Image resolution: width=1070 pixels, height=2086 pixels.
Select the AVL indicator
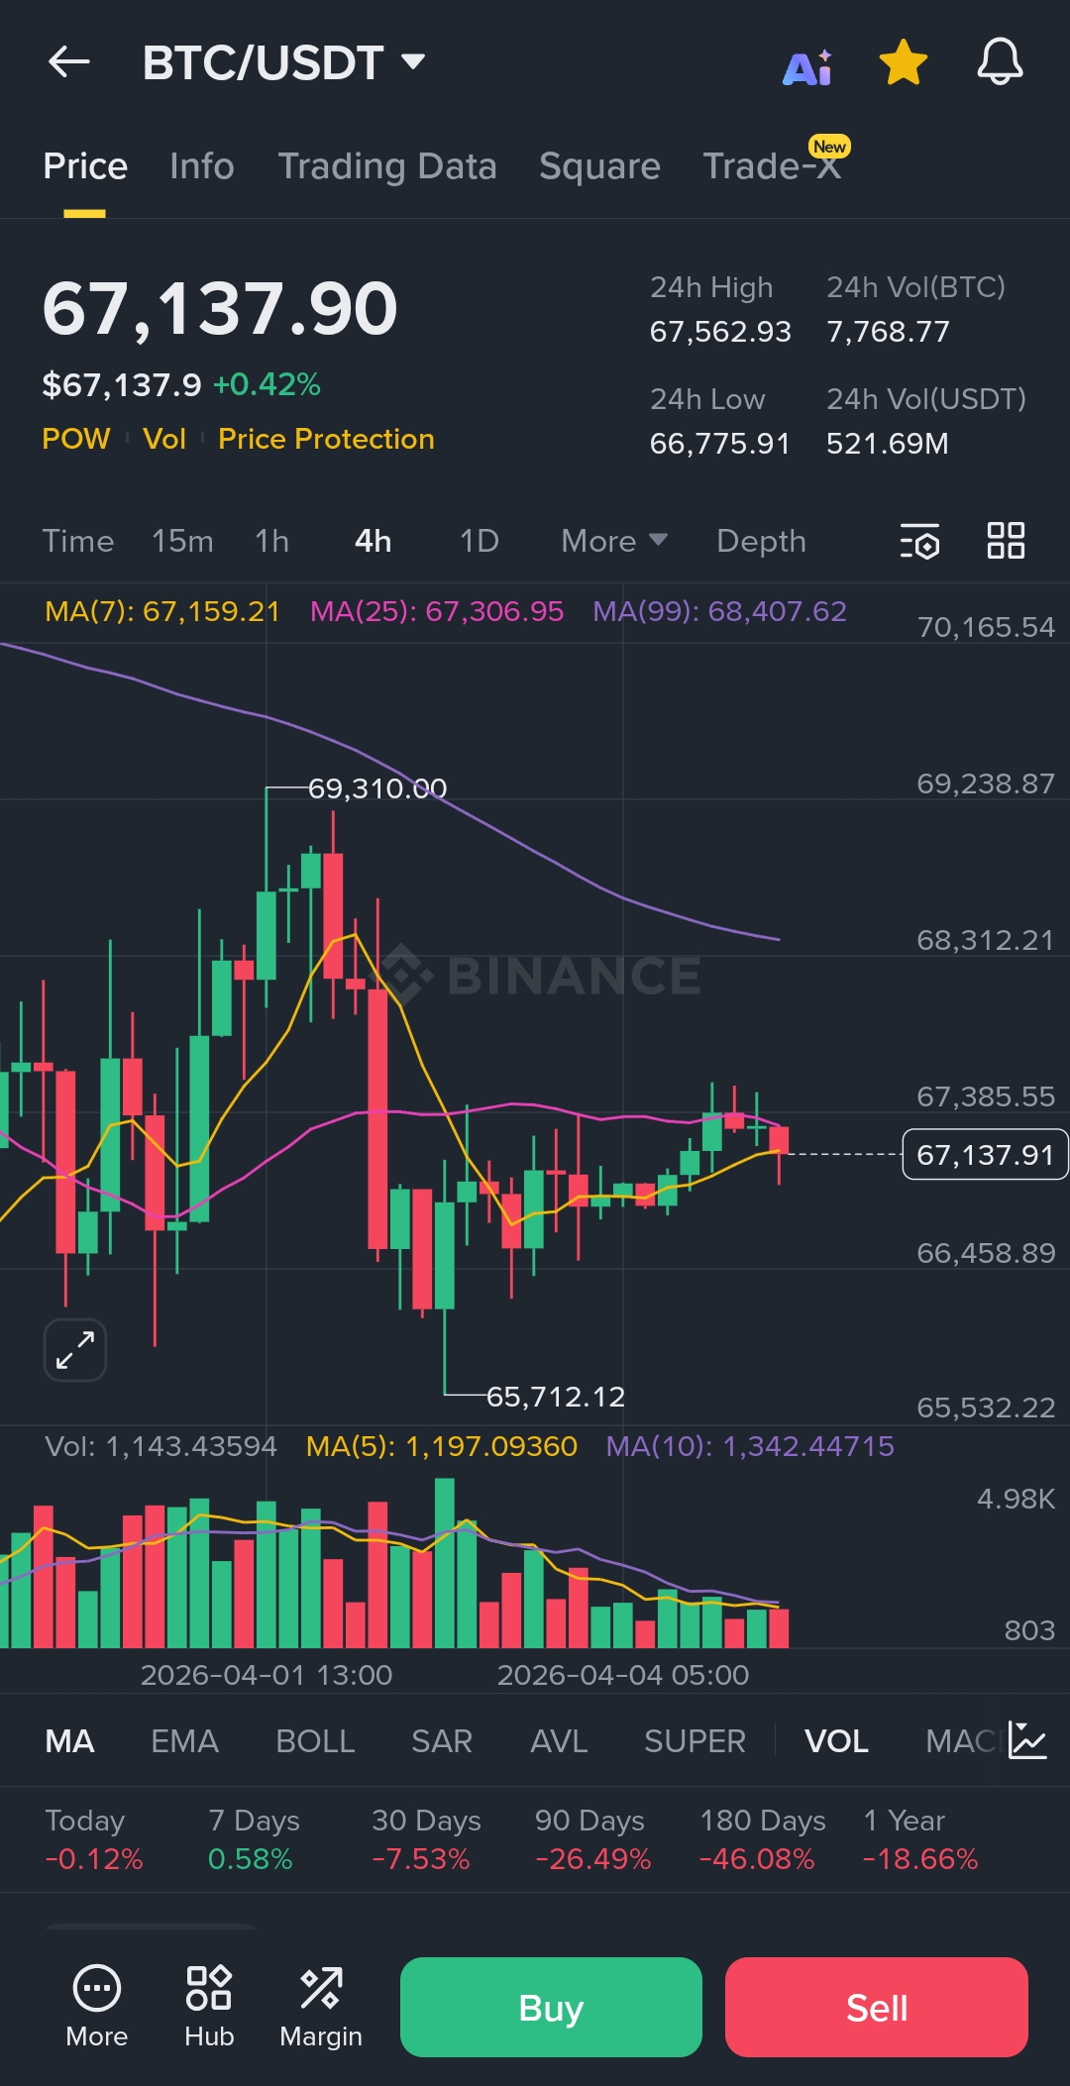559,1741
